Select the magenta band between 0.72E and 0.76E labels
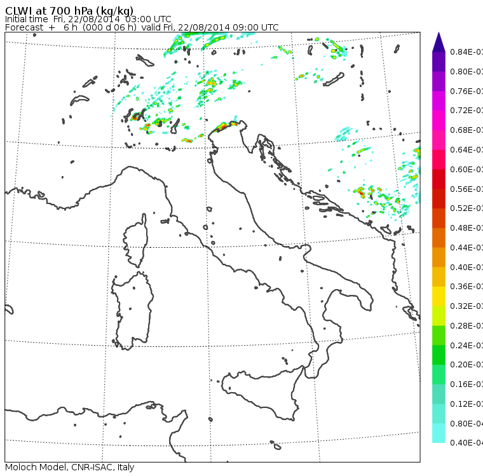Screen dimensions: 483x476 [439, 101]
